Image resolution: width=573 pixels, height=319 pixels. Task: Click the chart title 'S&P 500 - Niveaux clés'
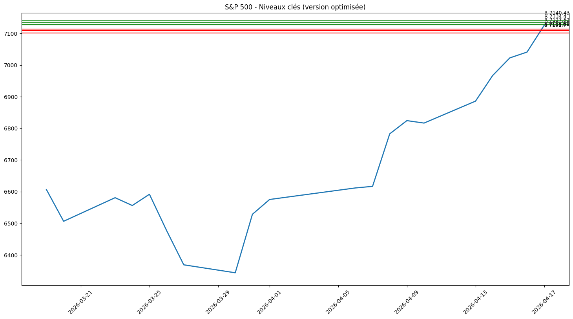point(295,7)
